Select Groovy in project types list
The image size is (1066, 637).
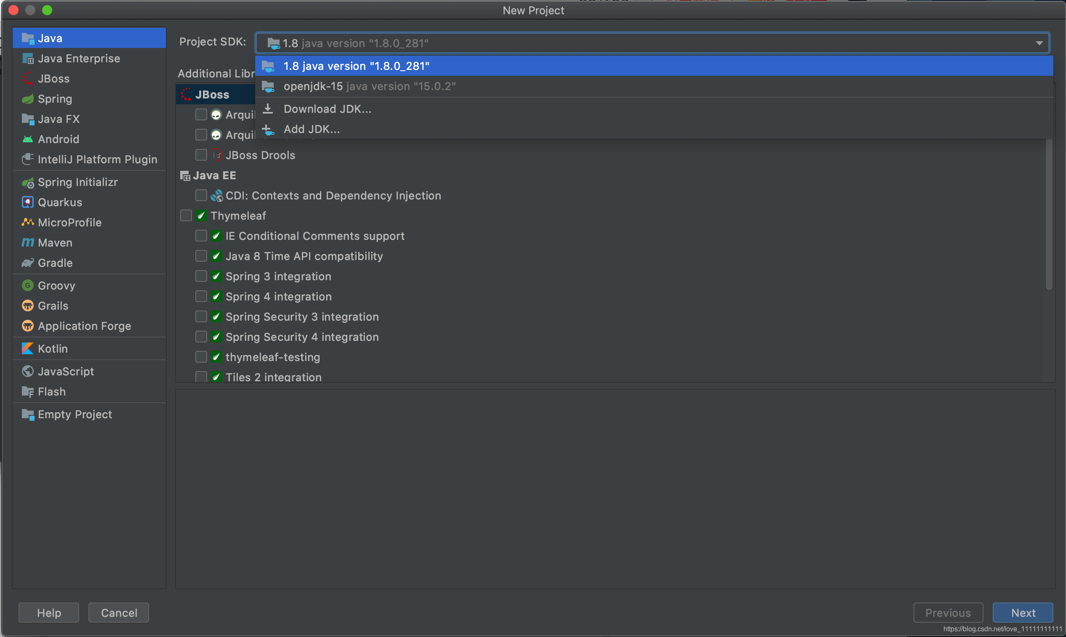pos(89,285)
